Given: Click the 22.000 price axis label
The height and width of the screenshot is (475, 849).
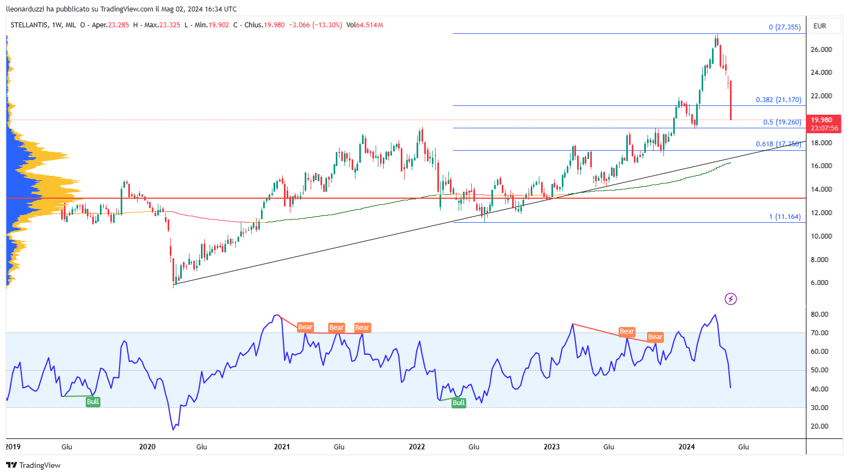Looking at the screenshot, I should click(821, 96).
